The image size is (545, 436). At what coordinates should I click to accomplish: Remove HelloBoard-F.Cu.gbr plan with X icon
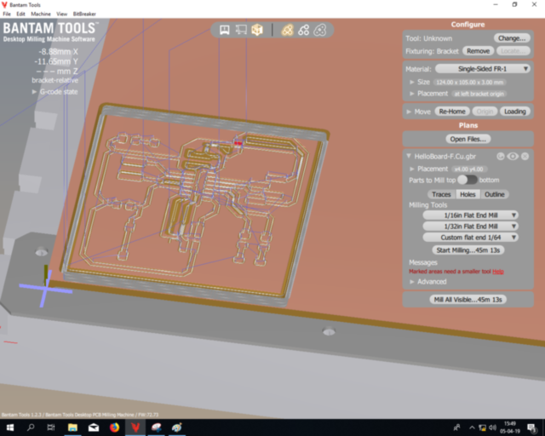tap(525, 157)
